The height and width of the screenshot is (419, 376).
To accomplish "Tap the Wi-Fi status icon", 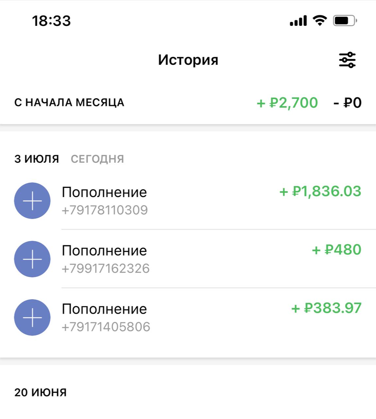I will tap(319, 21).
